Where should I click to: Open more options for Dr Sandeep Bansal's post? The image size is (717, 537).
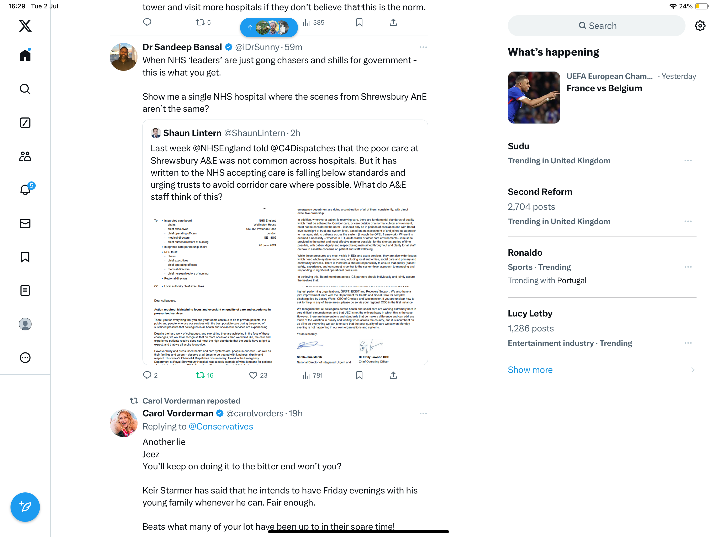click(x=423, y=47)
